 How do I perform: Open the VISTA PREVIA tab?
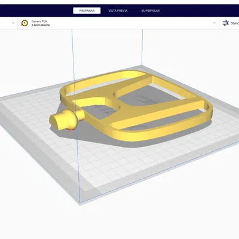tap(118, 11)
